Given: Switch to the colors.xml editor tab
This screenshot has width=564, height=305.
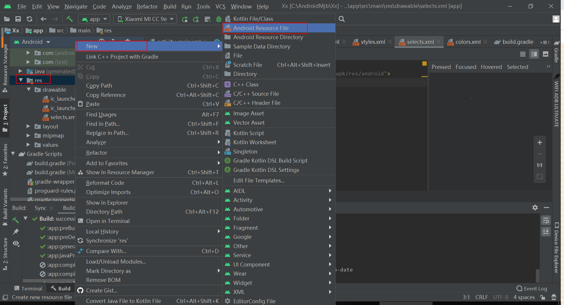Looking at the screenshot, I should (x=467, y=41).
